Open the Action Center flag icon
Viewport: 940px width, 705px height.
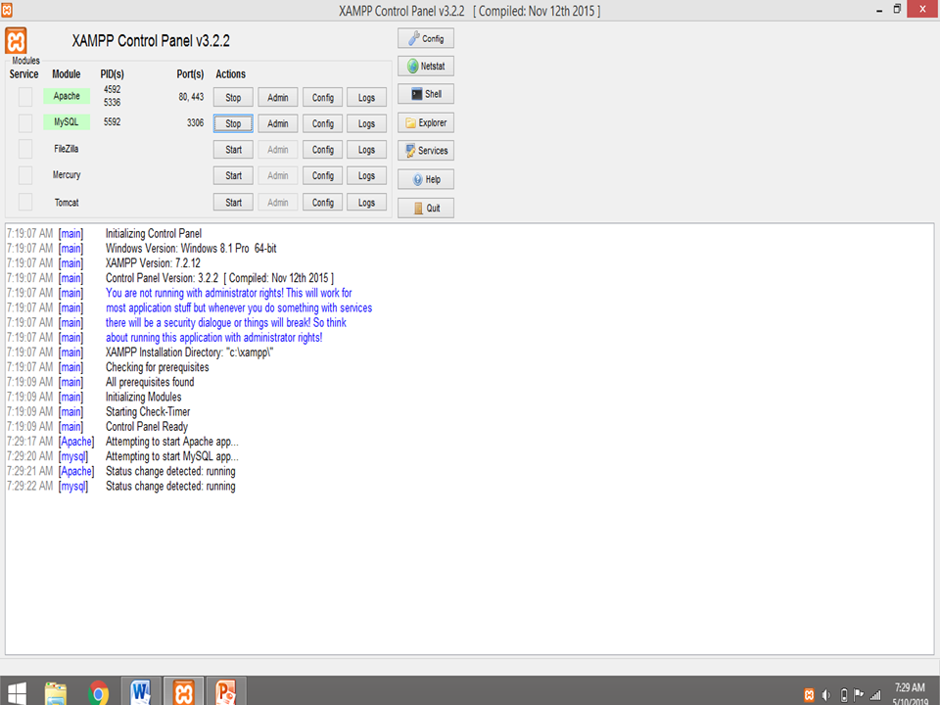(859, 695)
